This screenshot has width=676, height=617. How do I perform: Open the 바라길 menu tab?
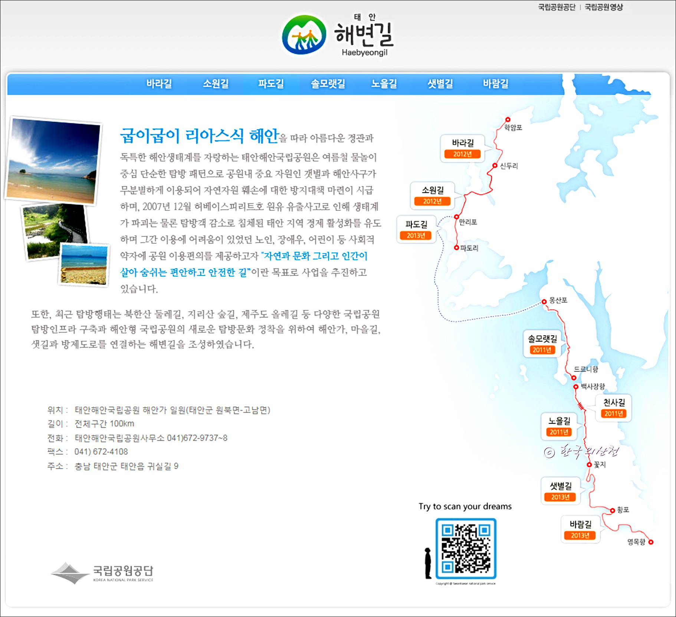159,84
